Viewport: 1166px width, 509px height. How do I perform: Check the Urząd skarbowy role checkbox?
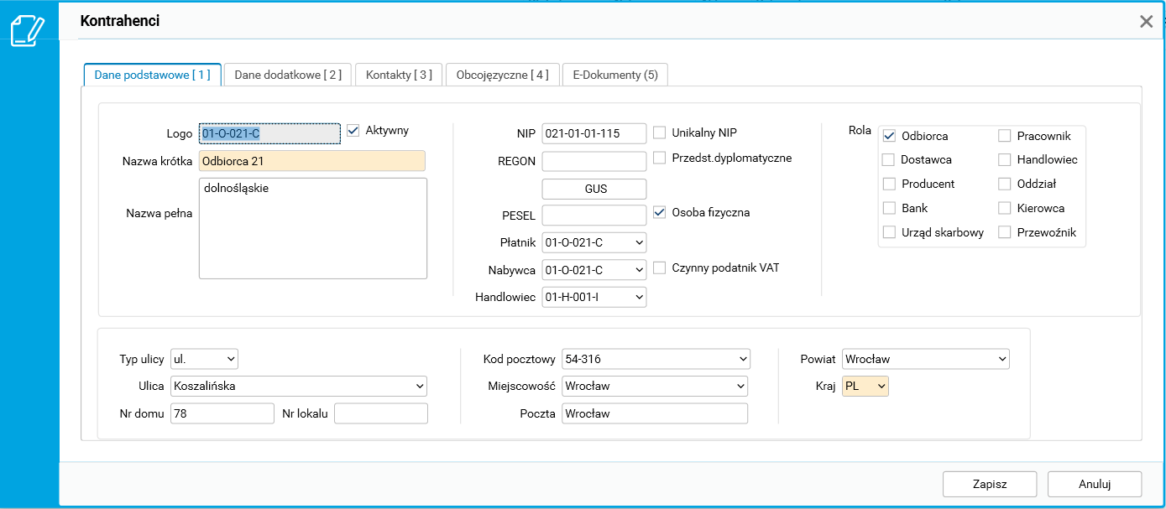click(x=889, y=232)
